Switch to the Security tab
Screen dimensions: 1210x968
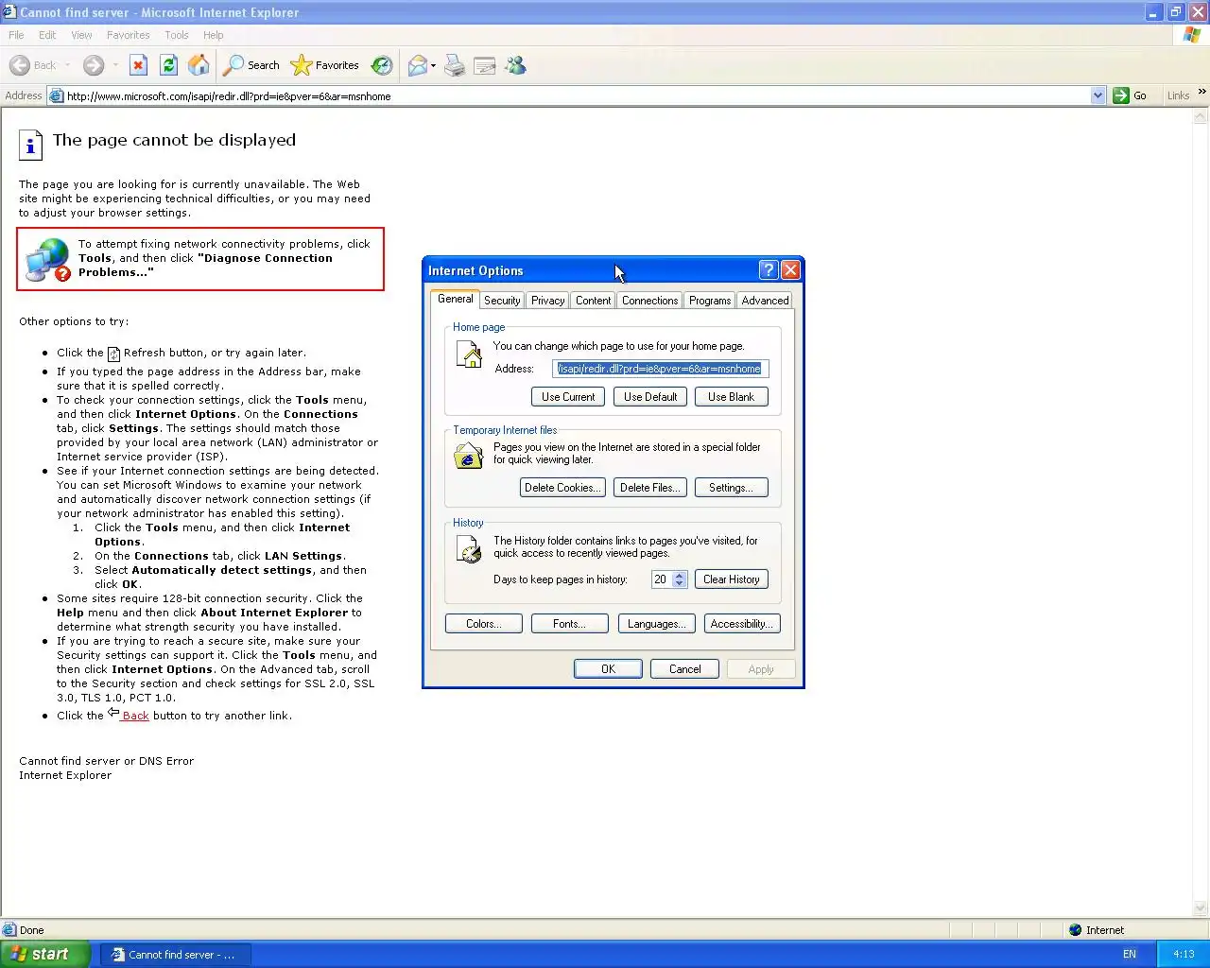502,301
